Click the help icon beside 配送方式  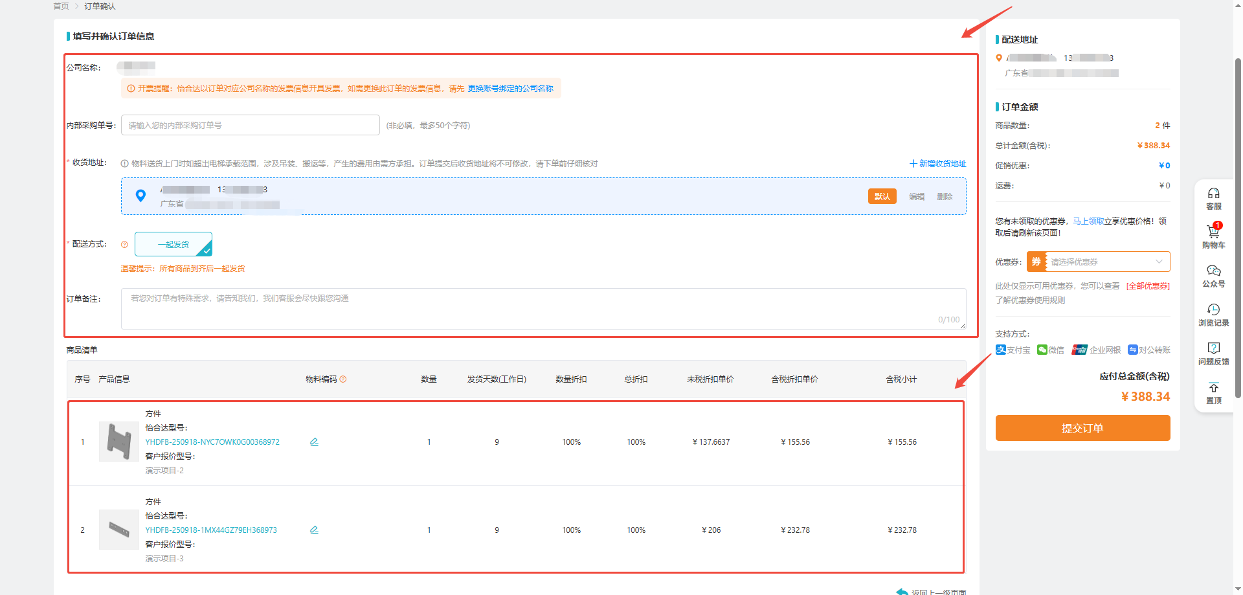tap(124, 245)
